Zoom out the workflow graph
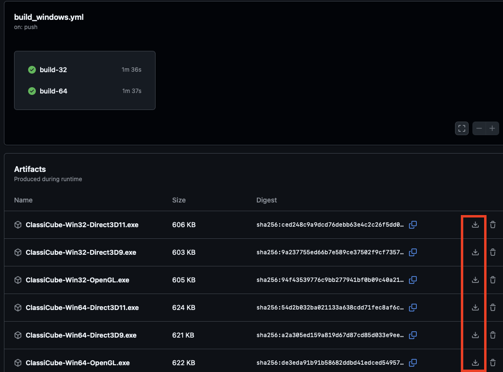503x372 pixels. tap(479, 128)
